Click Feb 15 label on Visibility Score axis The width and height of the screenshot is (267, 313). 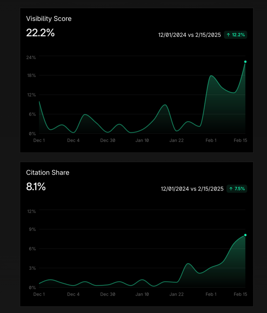[x=240, y=140]
